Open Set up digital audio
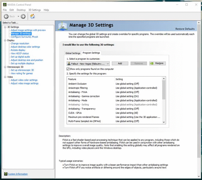This screenshot has height=180, width=202. click(20, 57)
